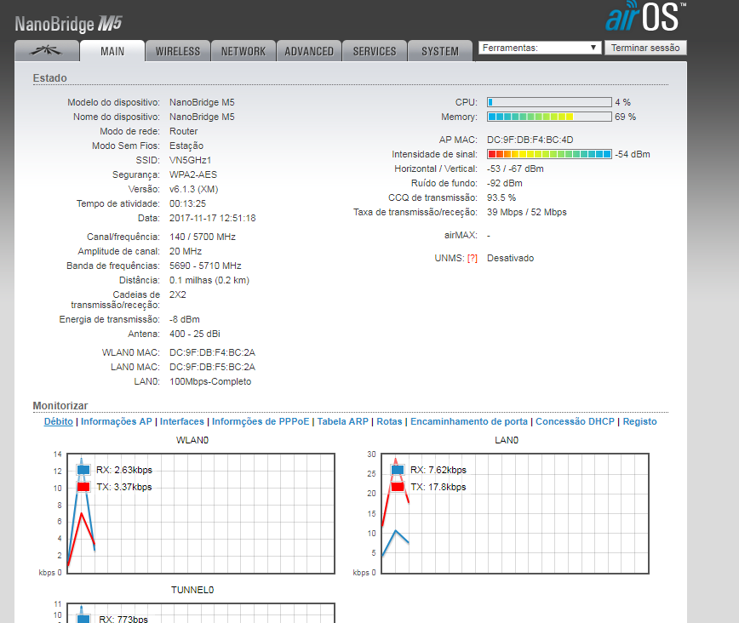Open the Ubiquiti logo tab
Viewport: 739px width, 623px height.
[46, 51]
